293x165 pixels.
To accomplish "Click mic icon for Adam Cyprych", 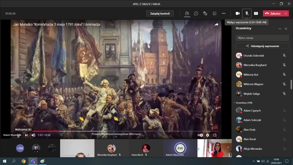I will click(x=284, y=111).
